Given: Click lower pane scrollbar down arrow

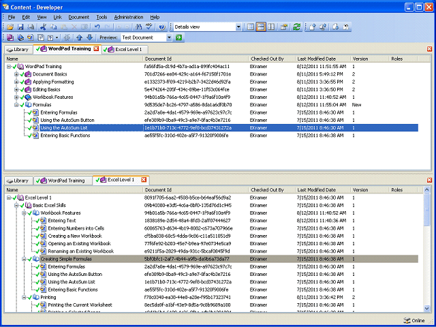Looking at the screenshot, I should click(427, 308).
